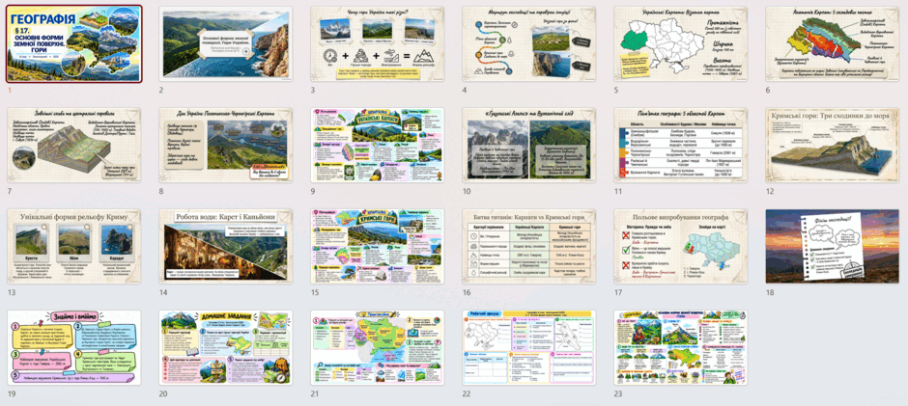Open slide 3 'Чому гори України такі різні?'

[378, 44]
